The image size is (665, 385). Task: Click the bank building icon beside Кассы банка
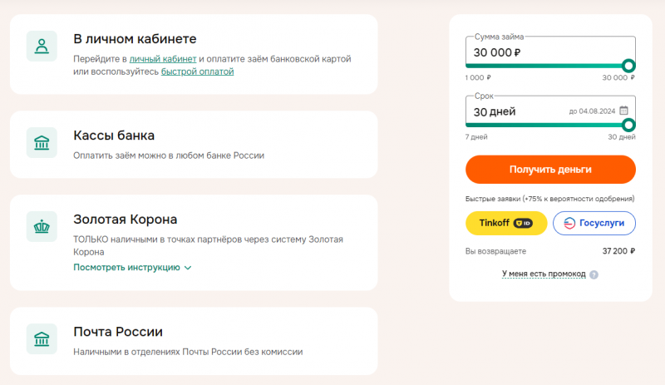[x=42, y=142]
